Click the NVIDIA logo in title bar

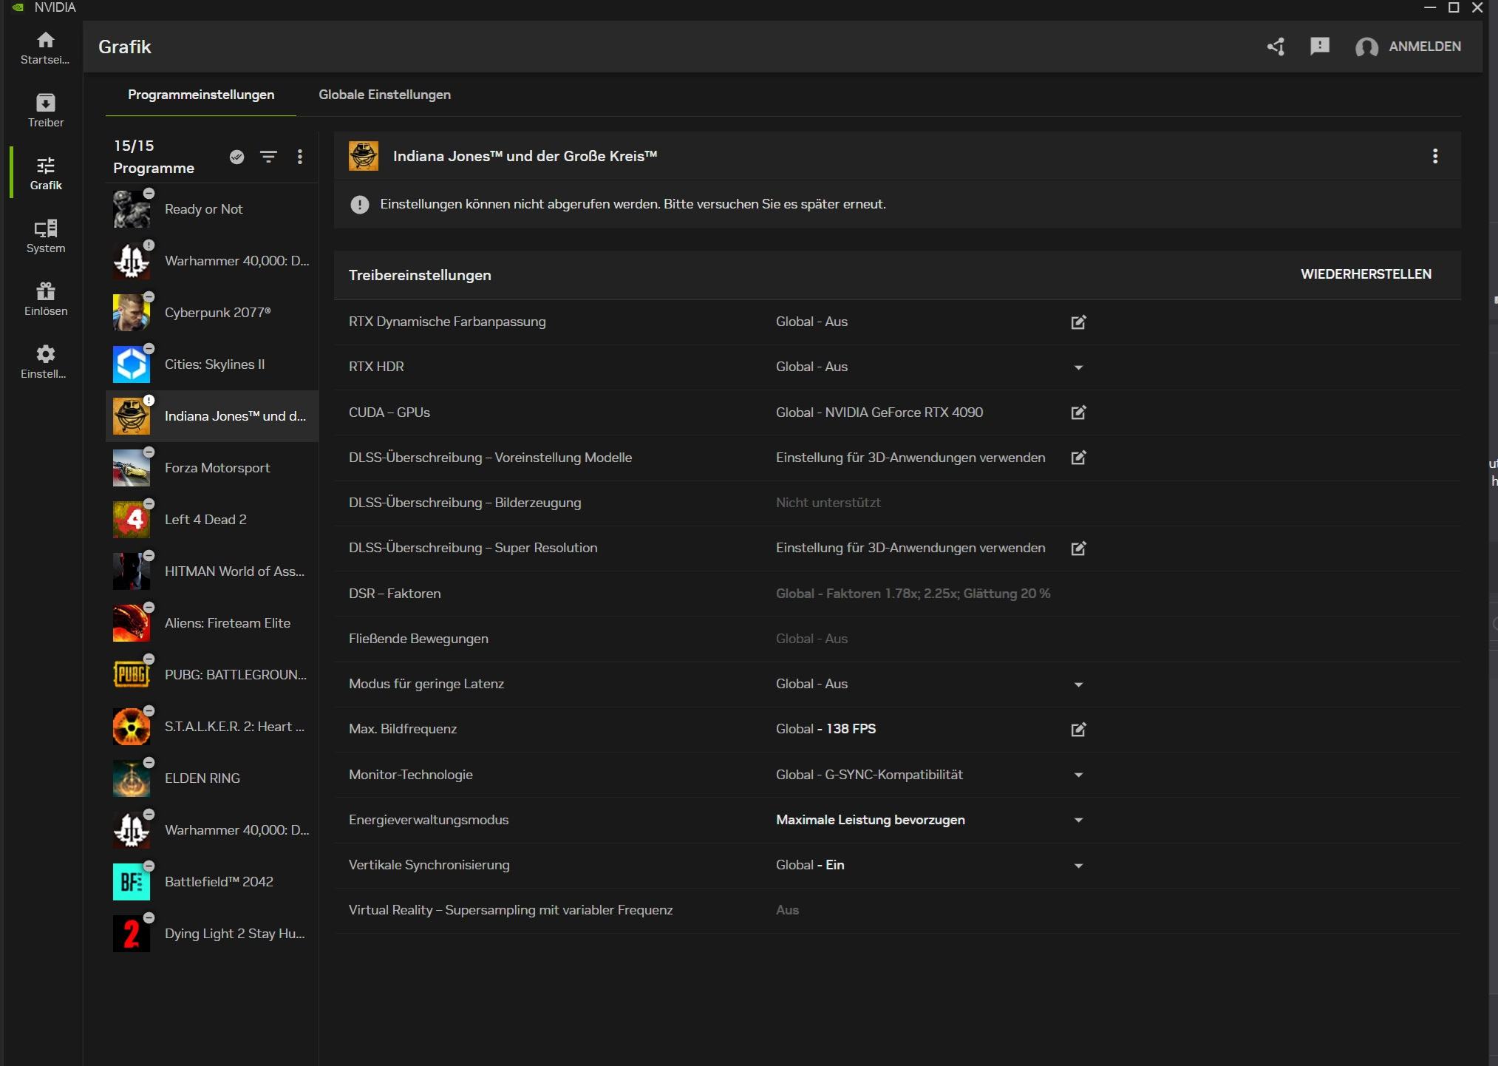[18, 7]
